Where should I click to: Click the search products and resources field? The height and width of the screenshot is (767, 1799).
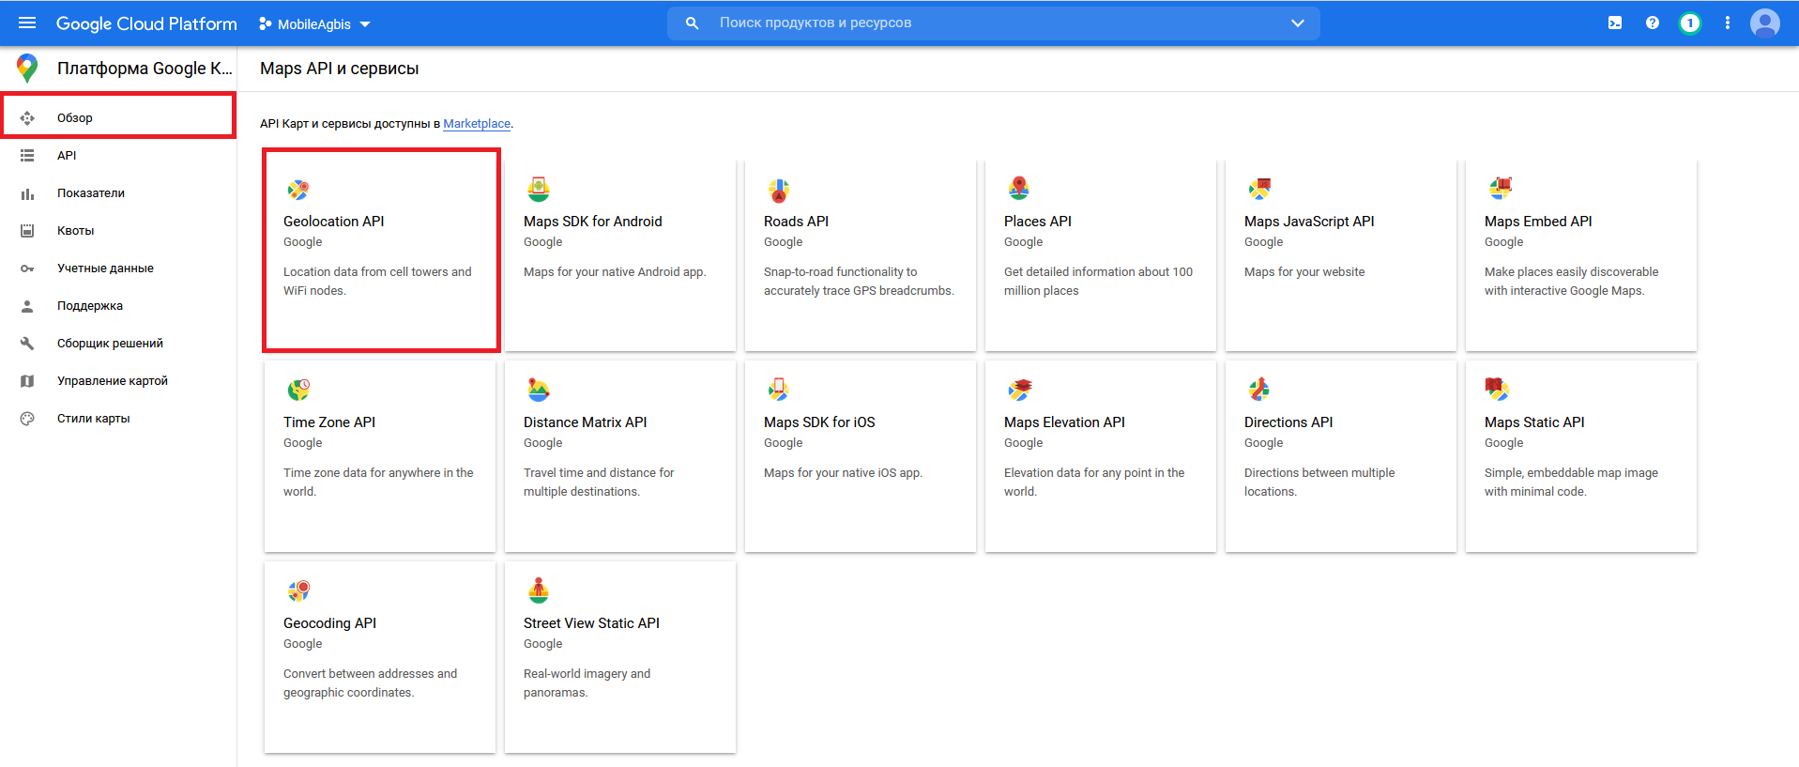994,23
